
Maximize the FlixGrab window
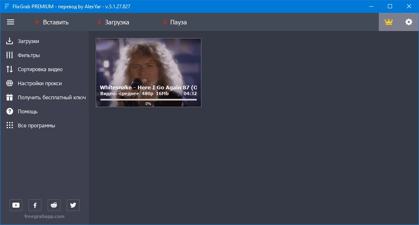[x=390, y=6]
